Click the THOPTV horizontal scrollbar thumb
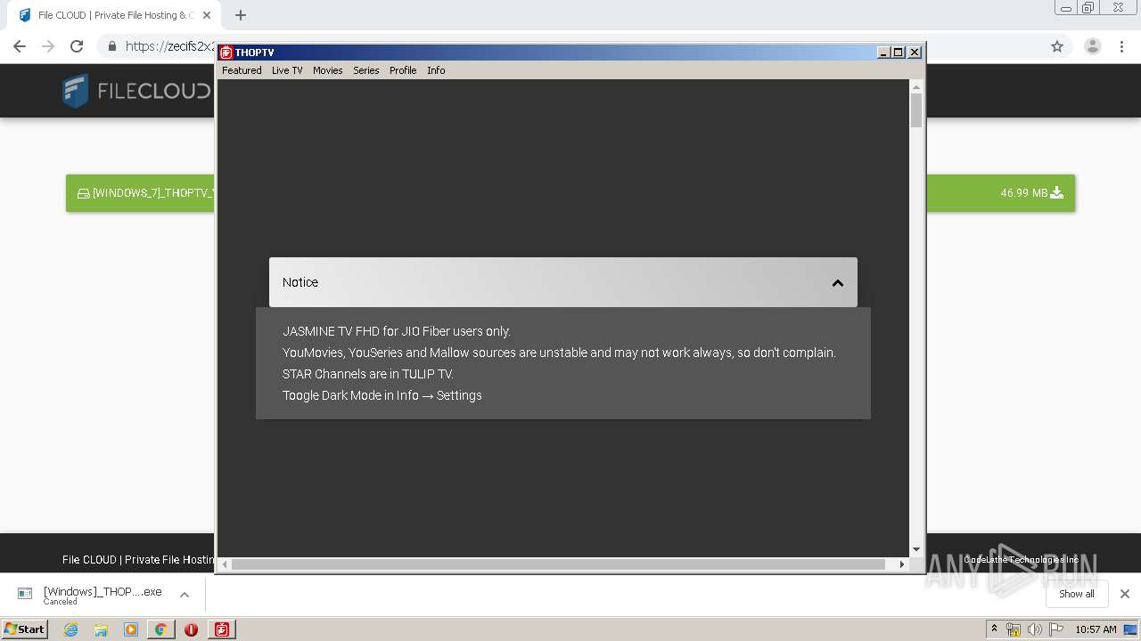The image size is (1141, 641). point(558,564)
